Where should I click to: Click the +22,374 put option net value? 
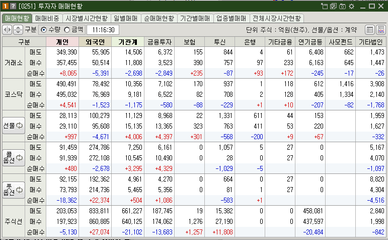[x=99, y=200]
